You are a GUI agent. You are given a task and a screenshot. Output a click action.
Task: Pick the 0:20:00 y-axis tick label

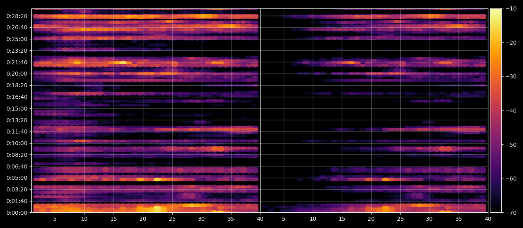coord(17,74)
